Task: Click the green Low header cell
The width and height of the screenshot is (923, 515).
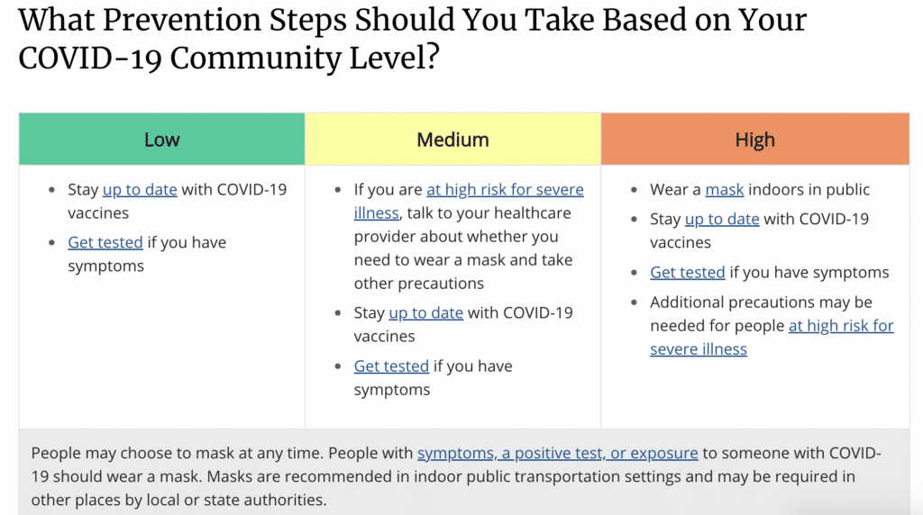Action: click(x=162, y=140)
